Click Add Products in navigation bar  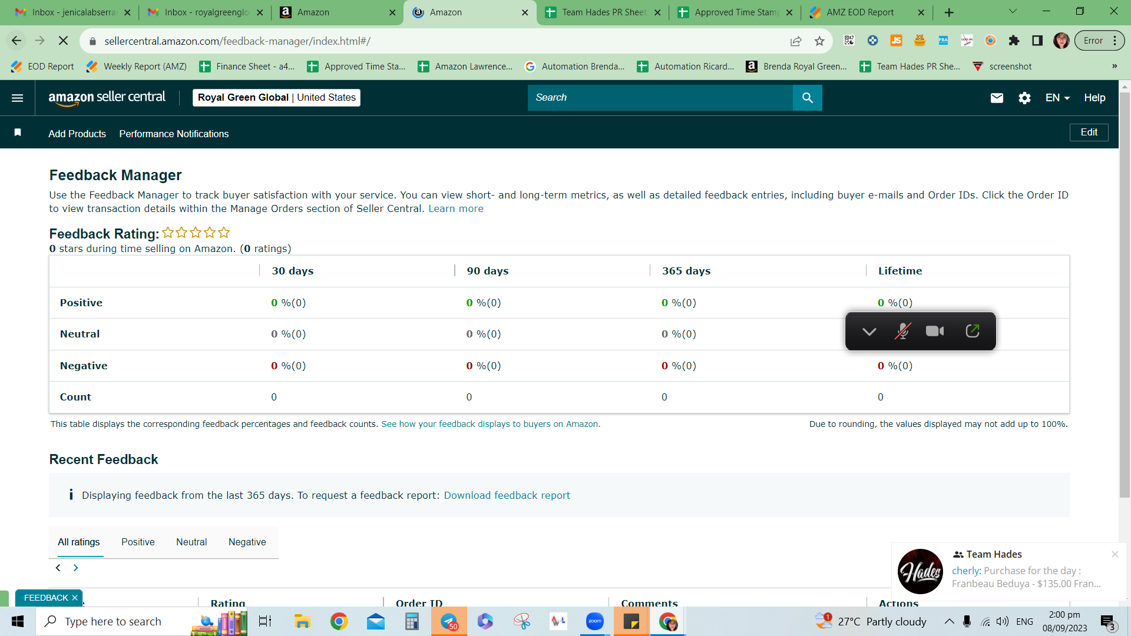pos(77,134)
